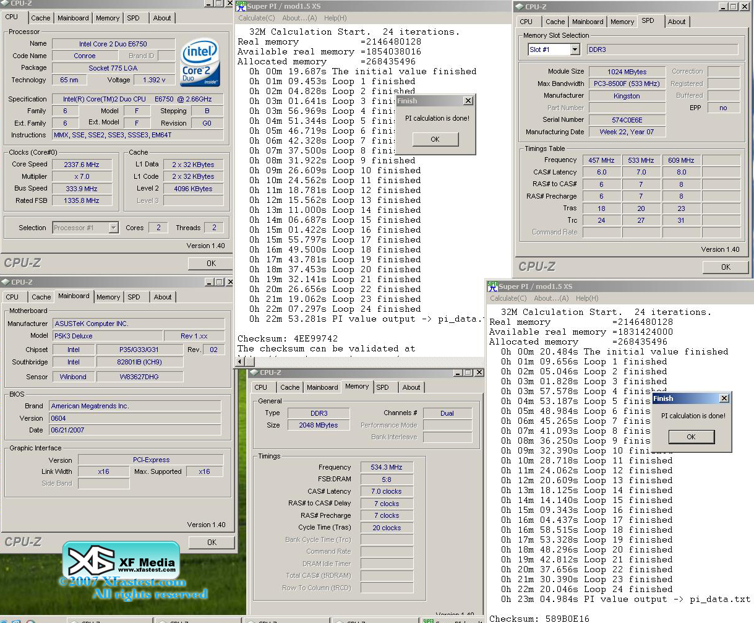
Task: Close the lower-right Finish dialog with X
Action: click(724, 398)
